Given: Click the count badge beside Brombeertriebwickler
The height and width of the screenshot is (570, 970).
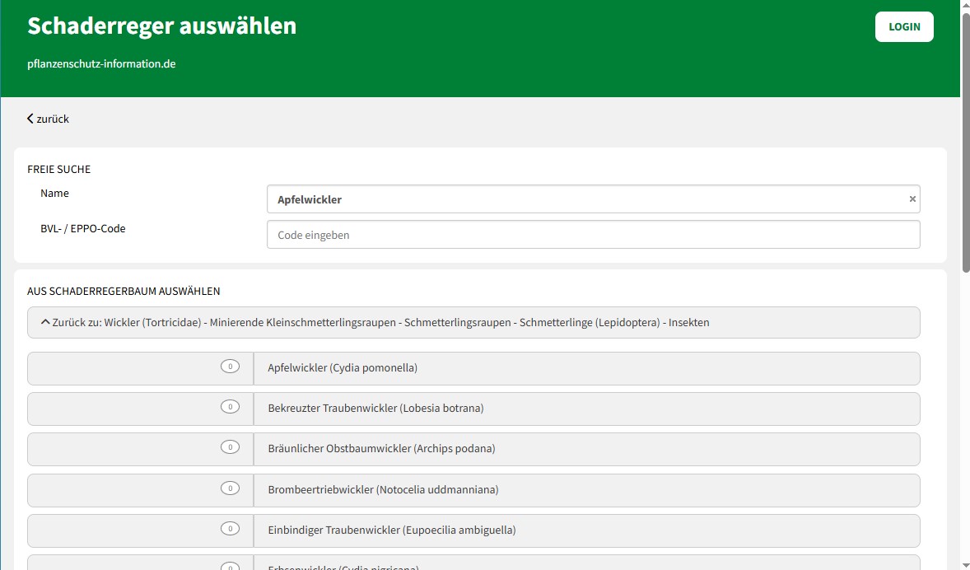Looking at the screenshot, I should (230, 488).
